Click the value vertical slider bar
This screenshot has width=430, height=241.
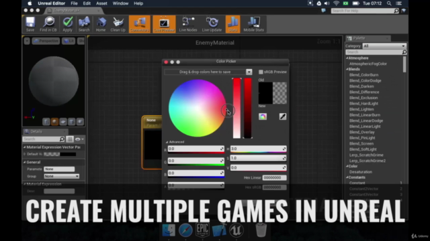tap(248, 108)
